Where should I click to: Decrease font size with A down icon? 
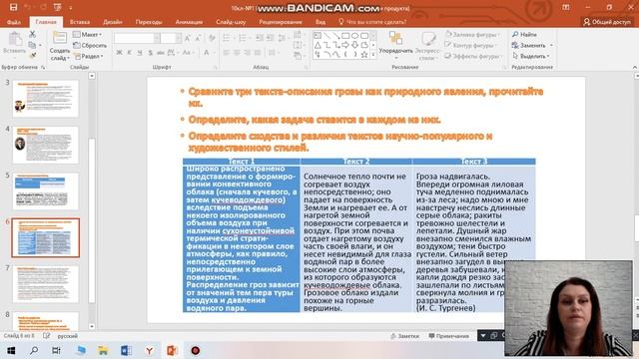click(x=198, y=38)
